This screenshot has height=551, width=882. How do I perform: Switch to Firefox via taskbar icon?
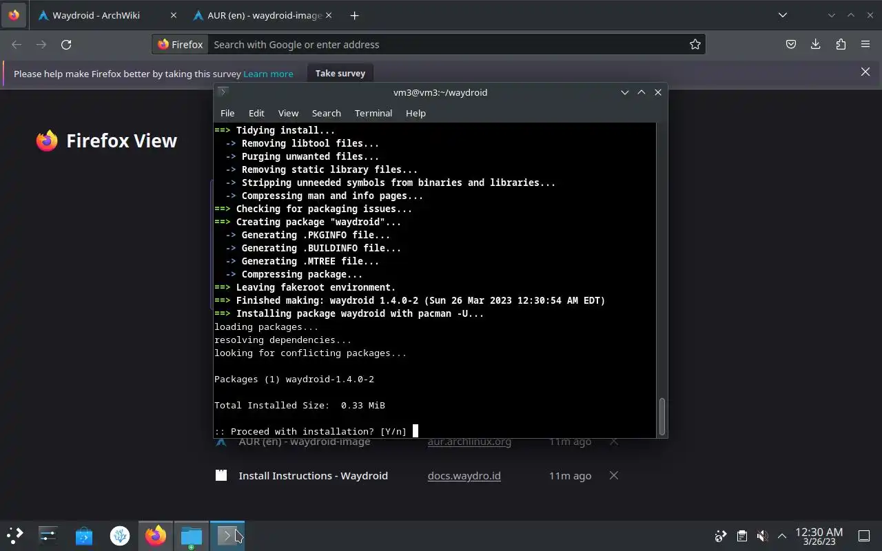tap(156, 535)
